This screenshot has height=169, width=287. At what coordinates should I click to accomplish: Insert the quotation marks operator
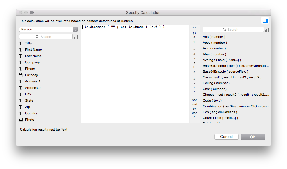tap(194, 29)
